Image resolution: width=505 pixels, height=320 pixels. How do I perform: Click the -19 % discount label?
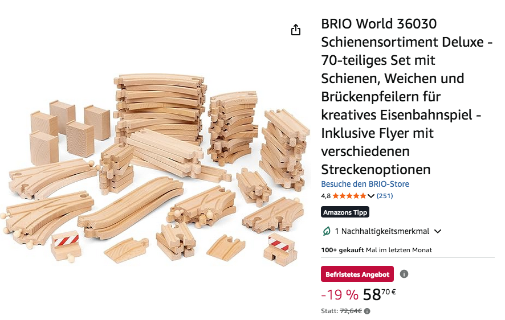pos(340,294)
